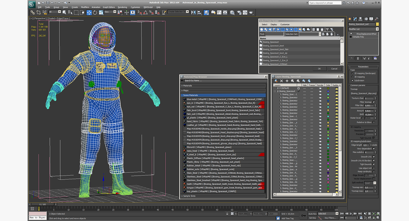Click Configure Modifier Sets icon below stack
Viewport: 409px width, 221px height.
point(375,58)
